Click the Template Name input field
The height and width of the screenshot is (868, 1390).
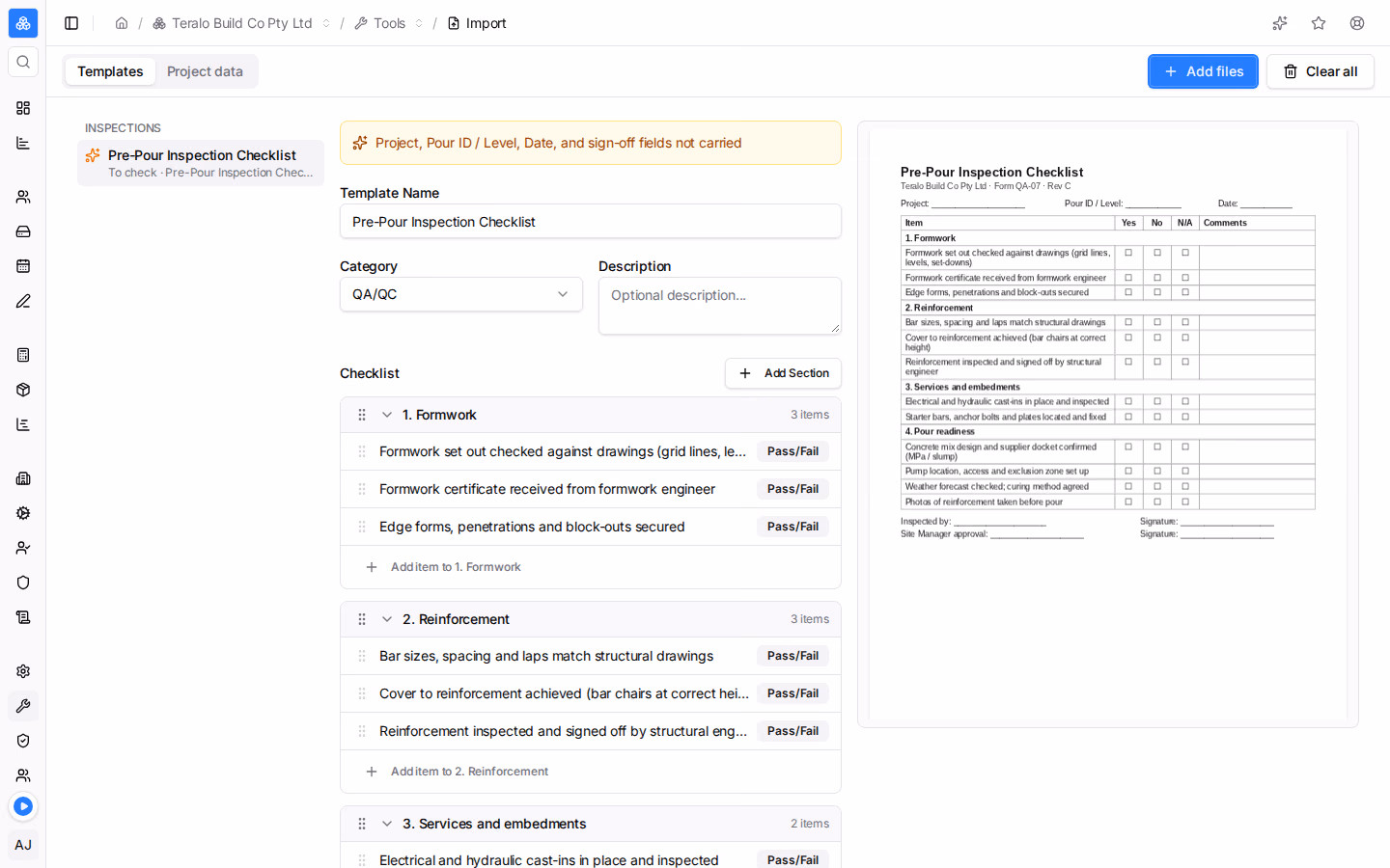[591, 221]
